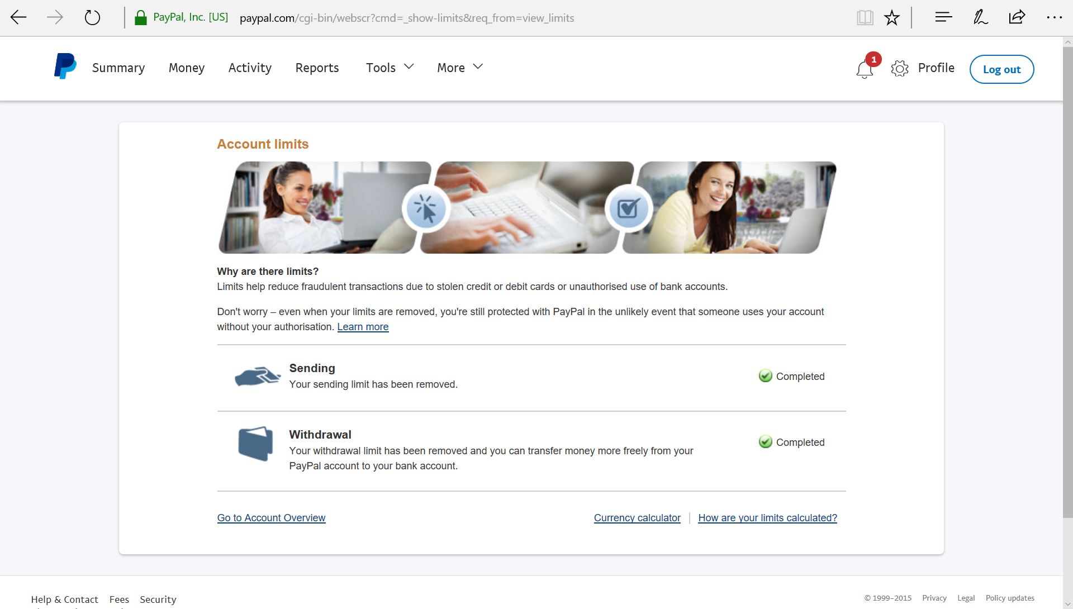Open notifications bell icon
The height and width of the screenshot is (609, 1073).
click(865, 69)
